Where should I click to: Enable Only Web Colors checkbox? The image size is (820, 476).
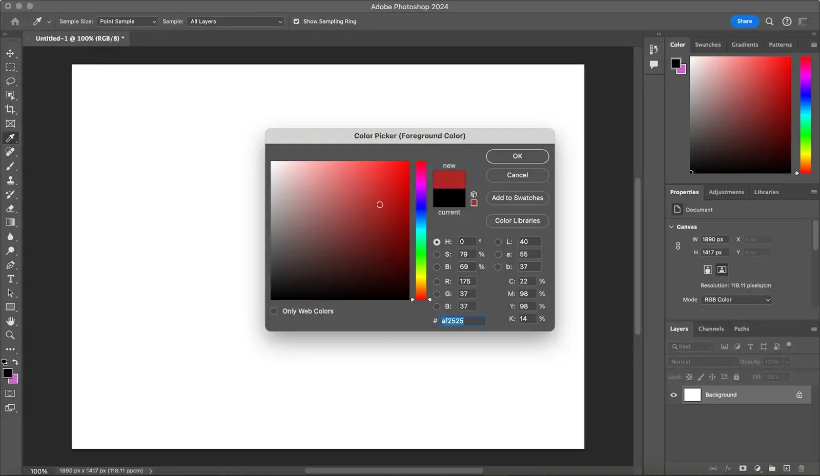[274, 311]
